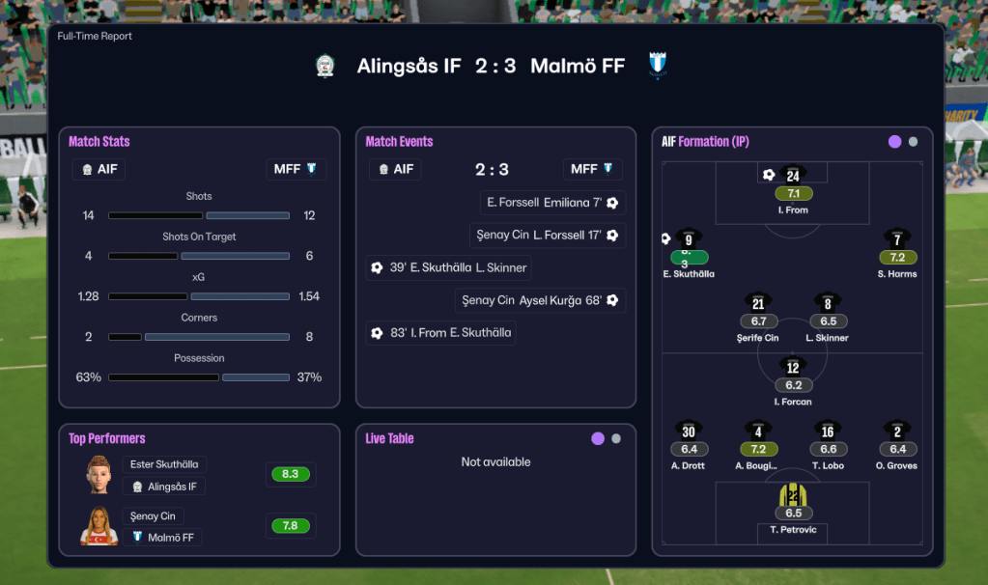This screenshot has width=988, height=585.
Task: Open the MFF team button in Match Stats
Action: [x=296, y=169]
